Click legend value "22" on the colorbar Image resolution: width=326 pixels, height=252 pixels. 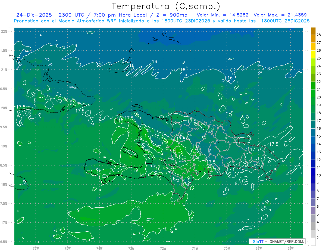click(x=319, y=82)
